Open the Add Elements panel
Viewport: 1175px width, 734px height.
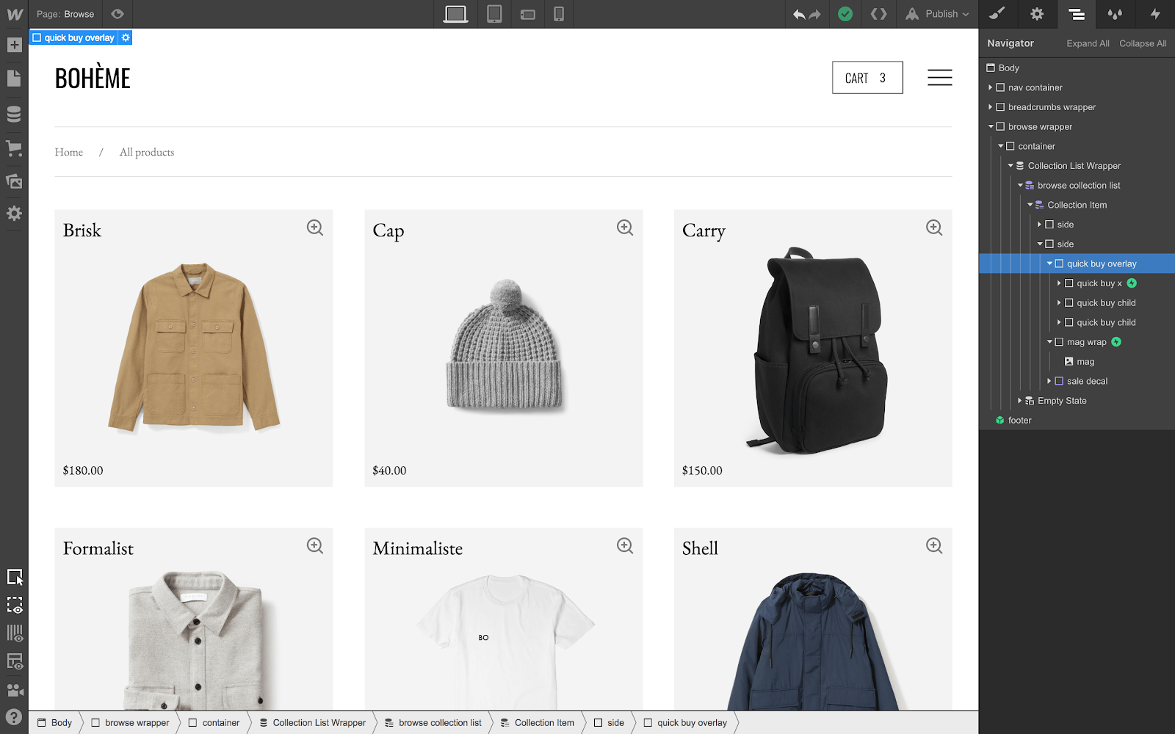pos(14,45)
